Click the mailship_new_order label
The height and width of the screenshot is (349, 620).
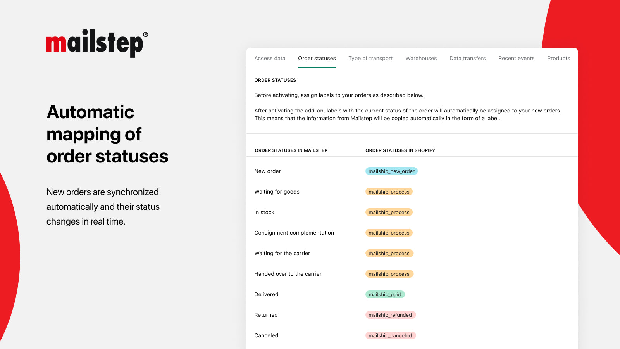click(391, 171)
